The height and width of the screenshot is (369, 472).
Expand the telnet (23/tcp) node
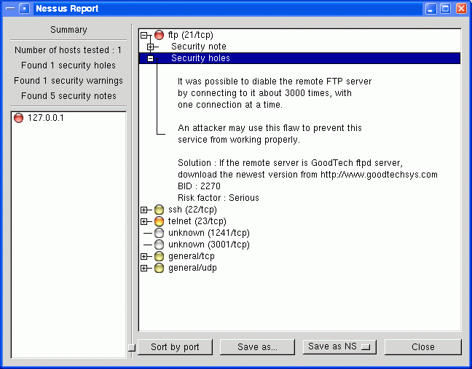click(x=144, y=221)
